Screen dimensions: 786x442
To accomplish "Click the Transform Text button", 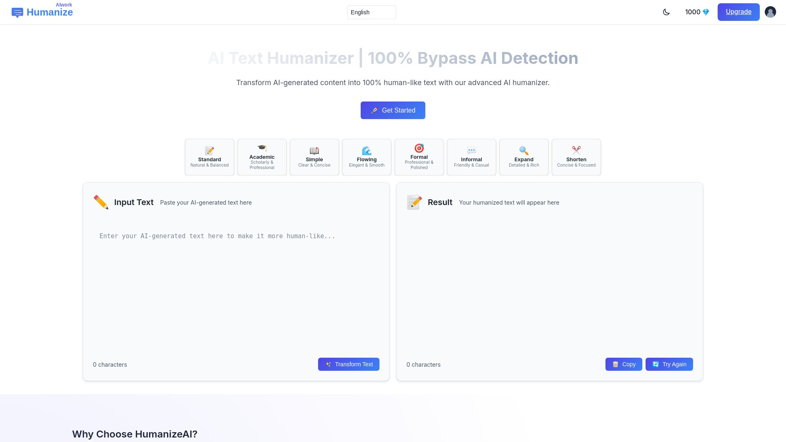I will 348,364.
